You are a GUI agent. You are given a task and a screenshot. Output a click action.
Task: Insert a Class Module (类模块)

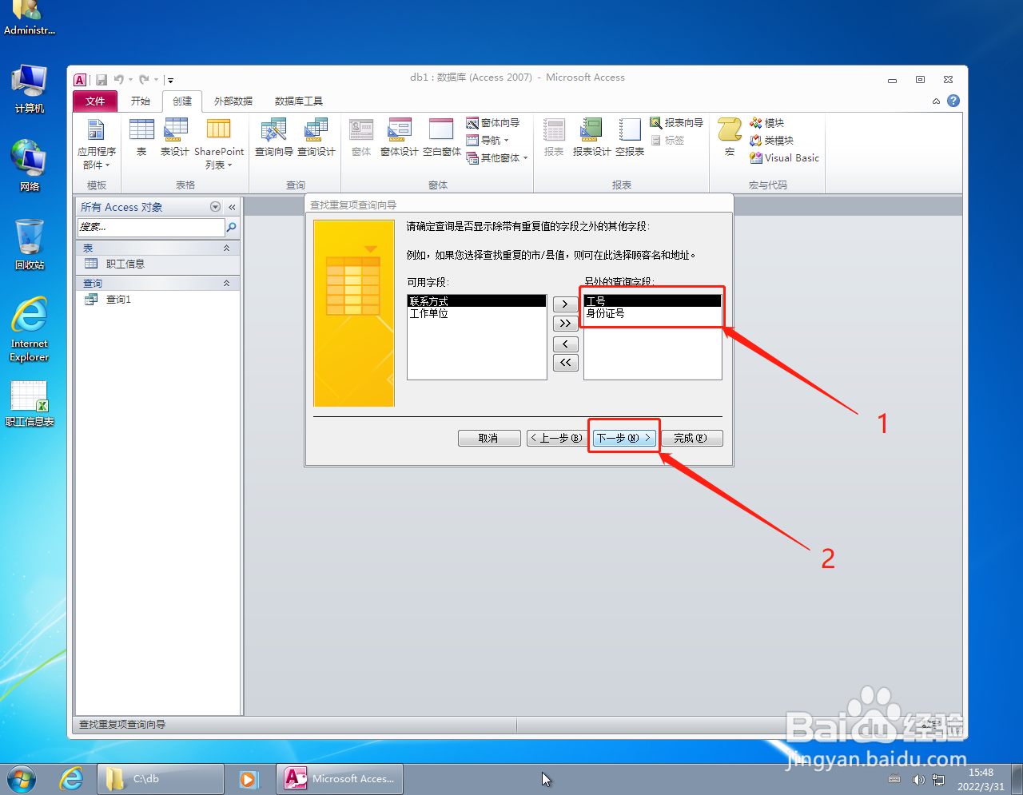point(772,141)
